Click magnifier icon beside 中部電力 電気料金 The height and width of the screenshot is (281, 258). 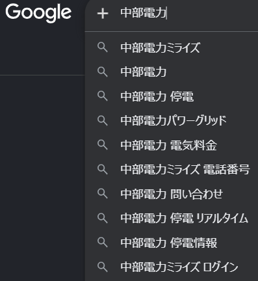[103, 145]
